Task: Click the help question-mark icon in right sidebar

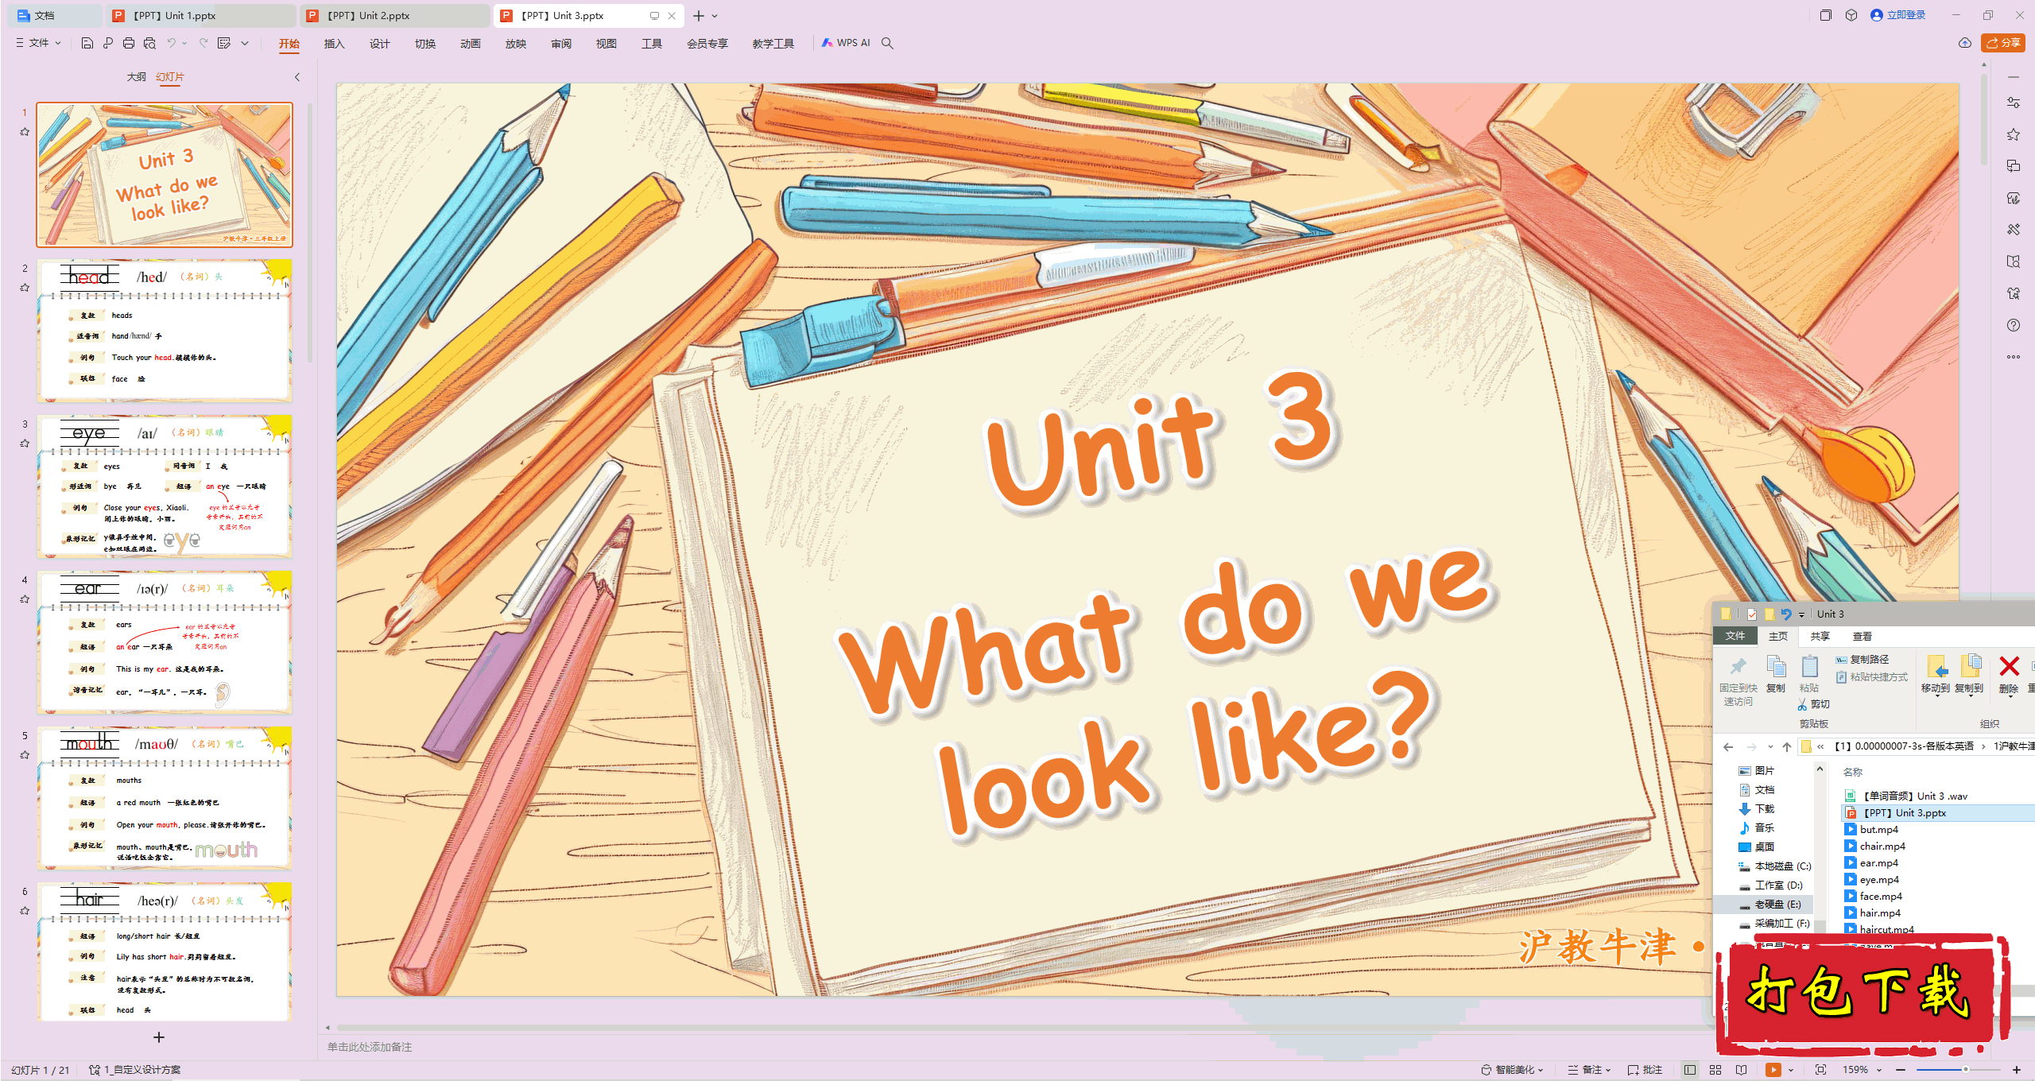Action: (x=2014, y=325)
